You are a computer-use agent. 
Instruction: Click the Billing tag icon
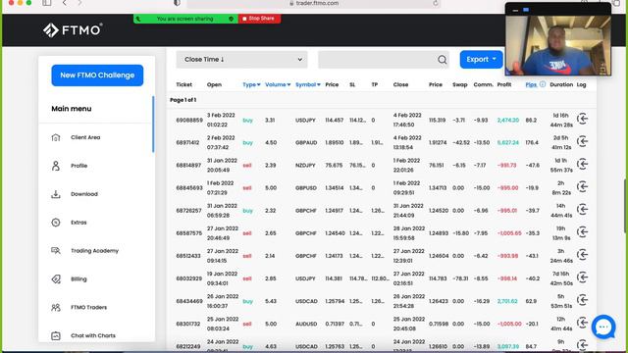point(56,278)
